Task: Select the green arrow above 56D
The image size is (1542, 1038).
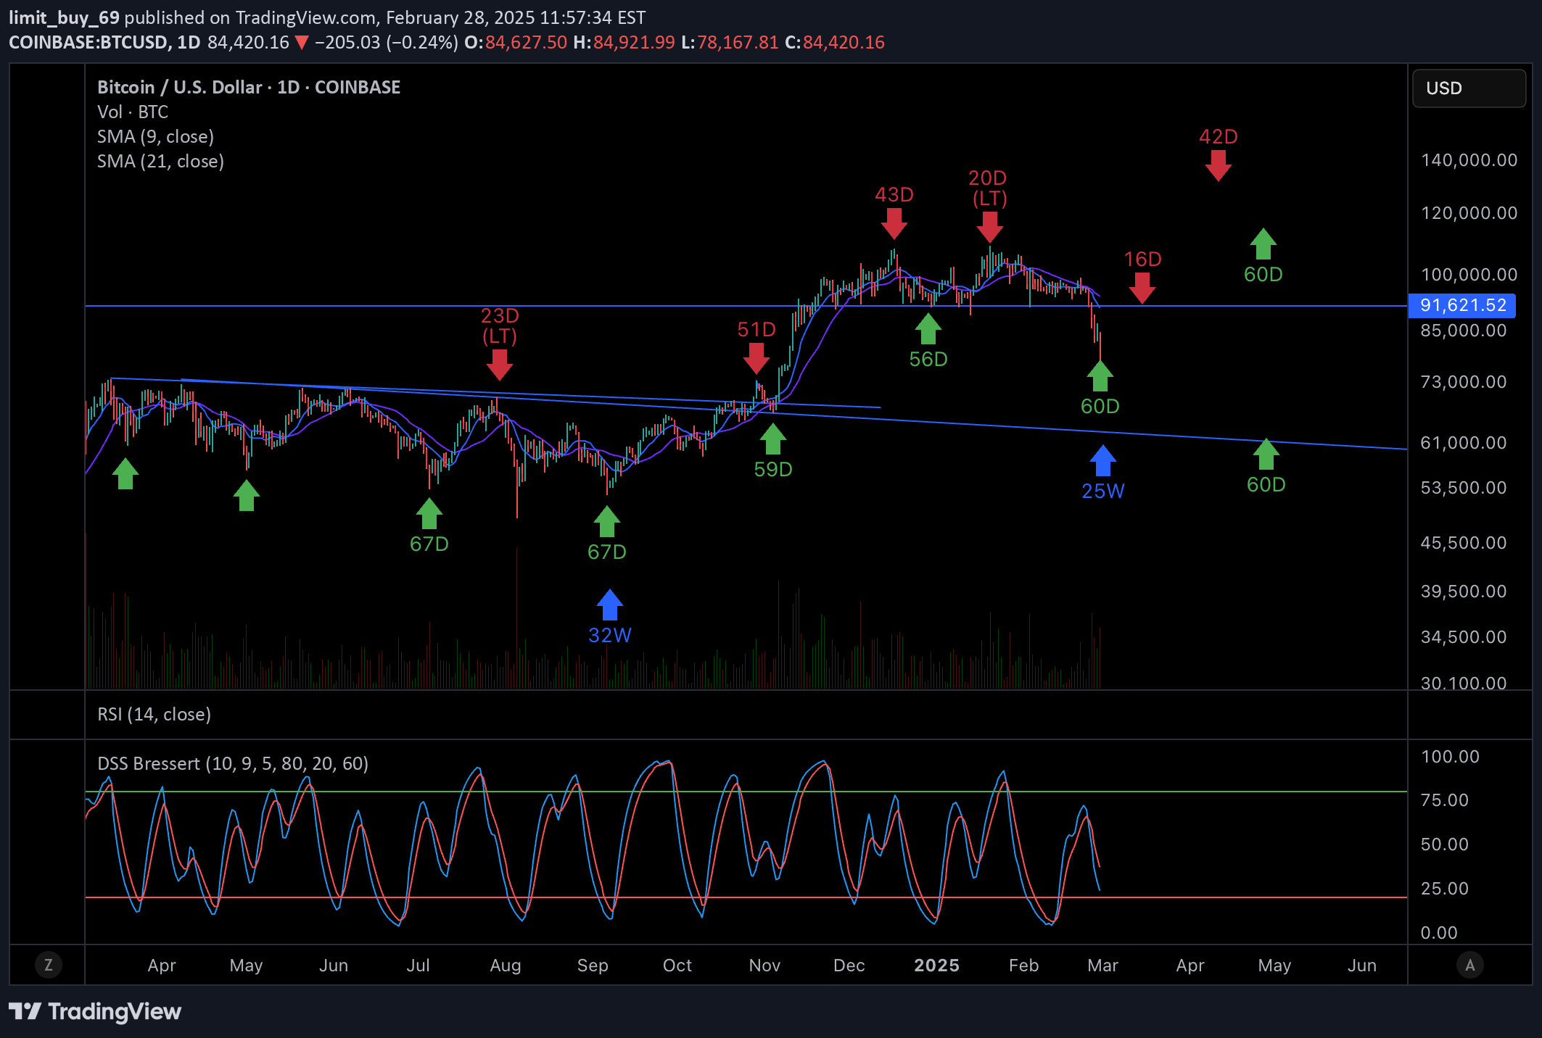Action: pyautogui.click(x=928, y=328)
